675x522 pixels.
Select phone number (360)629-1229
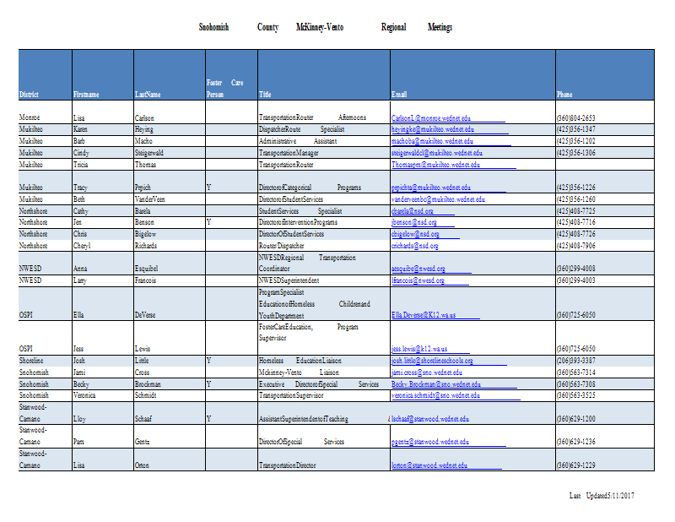coord(576,465)
